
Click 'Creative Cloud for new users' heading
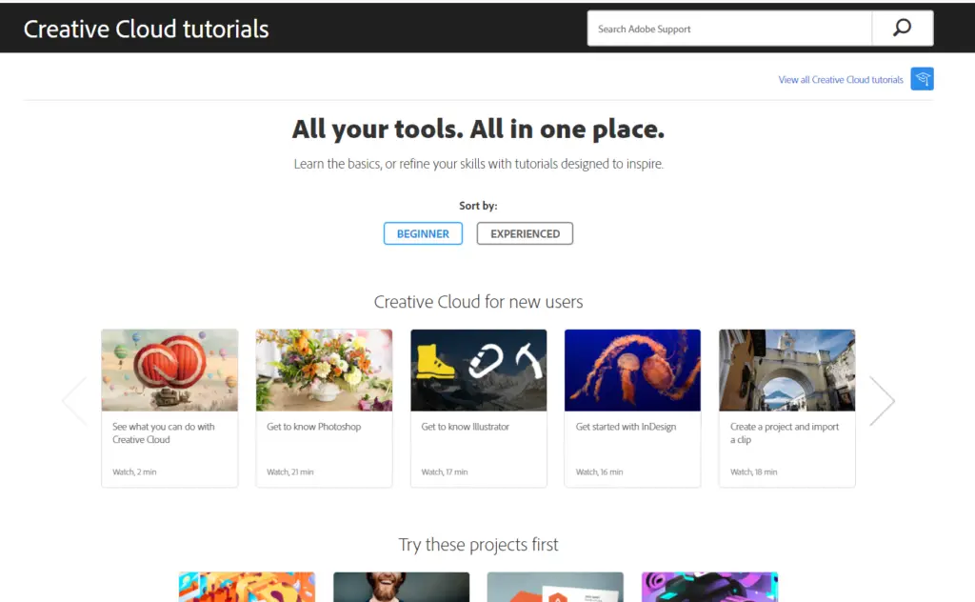coord(478,302)
